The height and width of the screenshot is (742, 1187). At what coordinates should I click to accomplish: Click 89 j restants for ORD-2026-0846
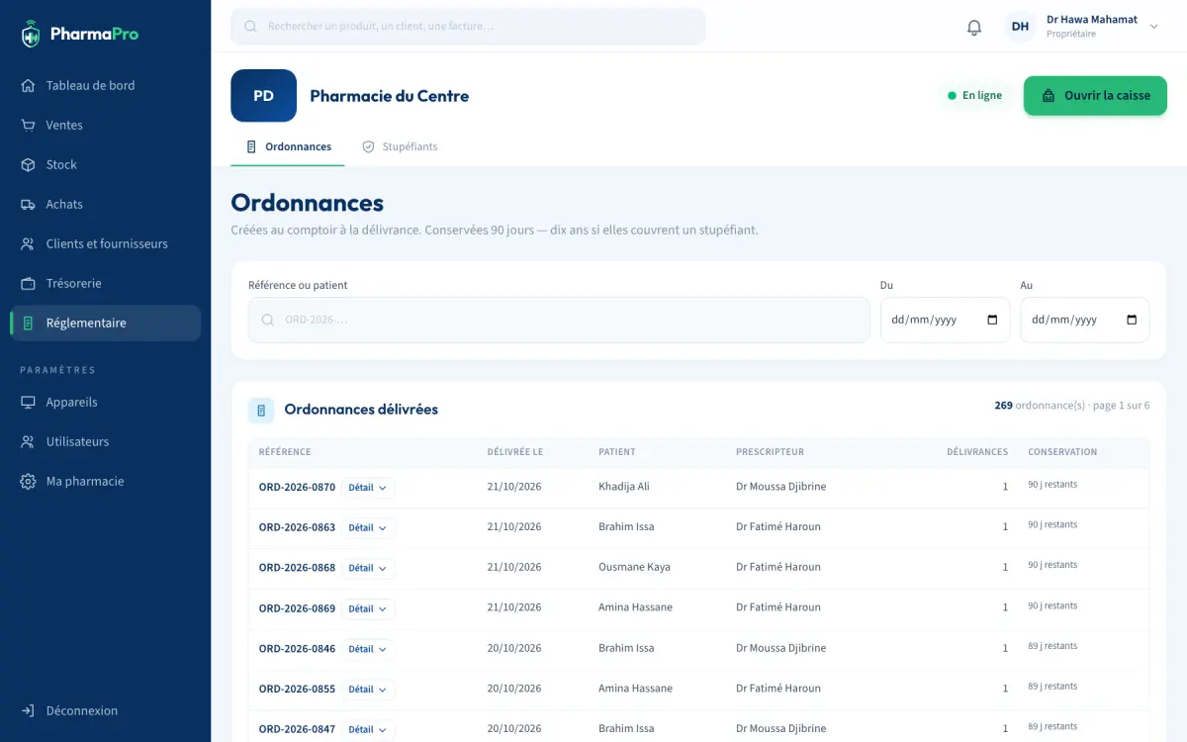1052,646
